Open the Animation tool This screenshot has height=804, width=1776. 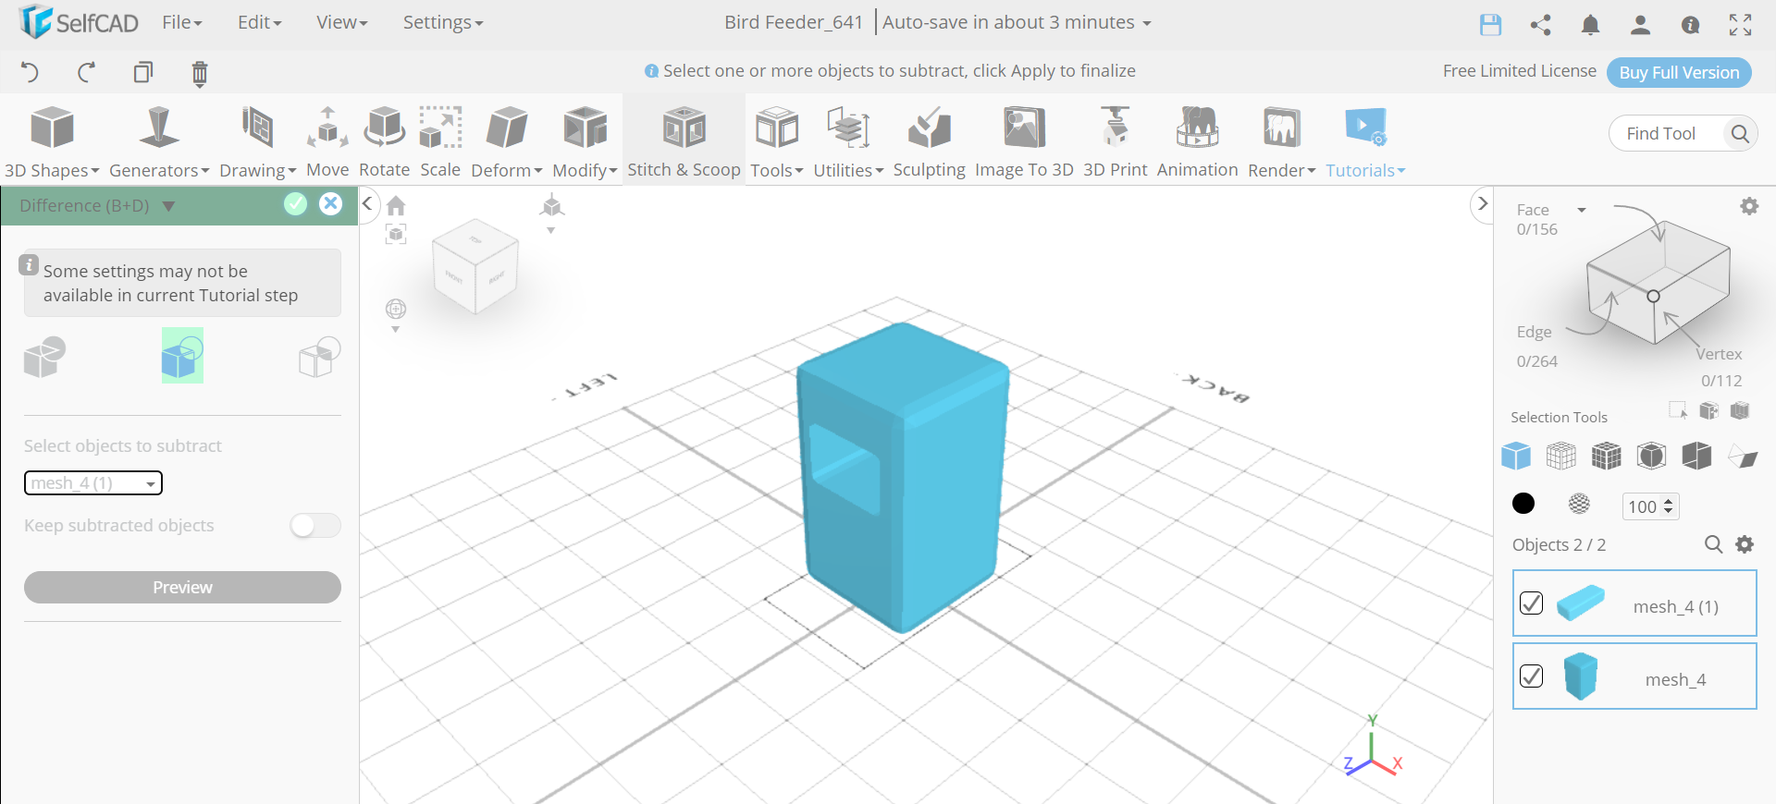point(1197,140)
